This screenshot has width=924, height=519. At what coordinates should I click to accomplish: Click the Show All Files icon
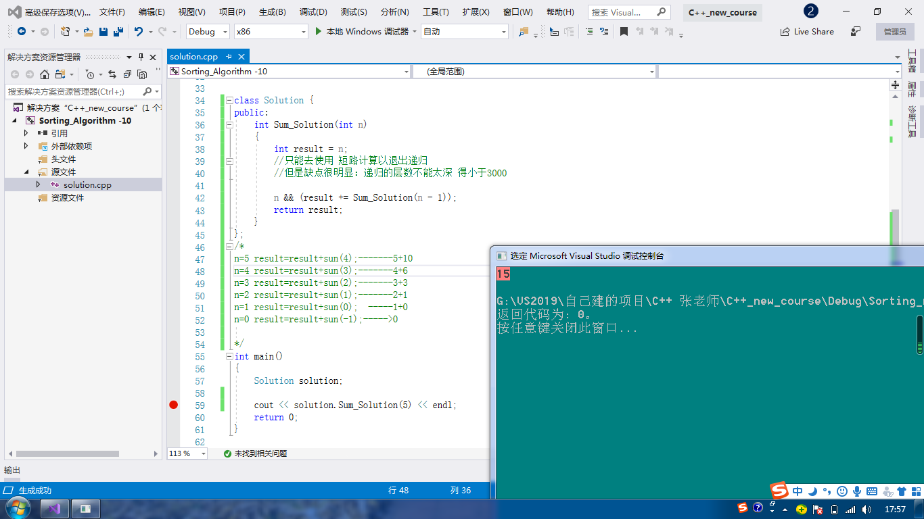point(142,74)
